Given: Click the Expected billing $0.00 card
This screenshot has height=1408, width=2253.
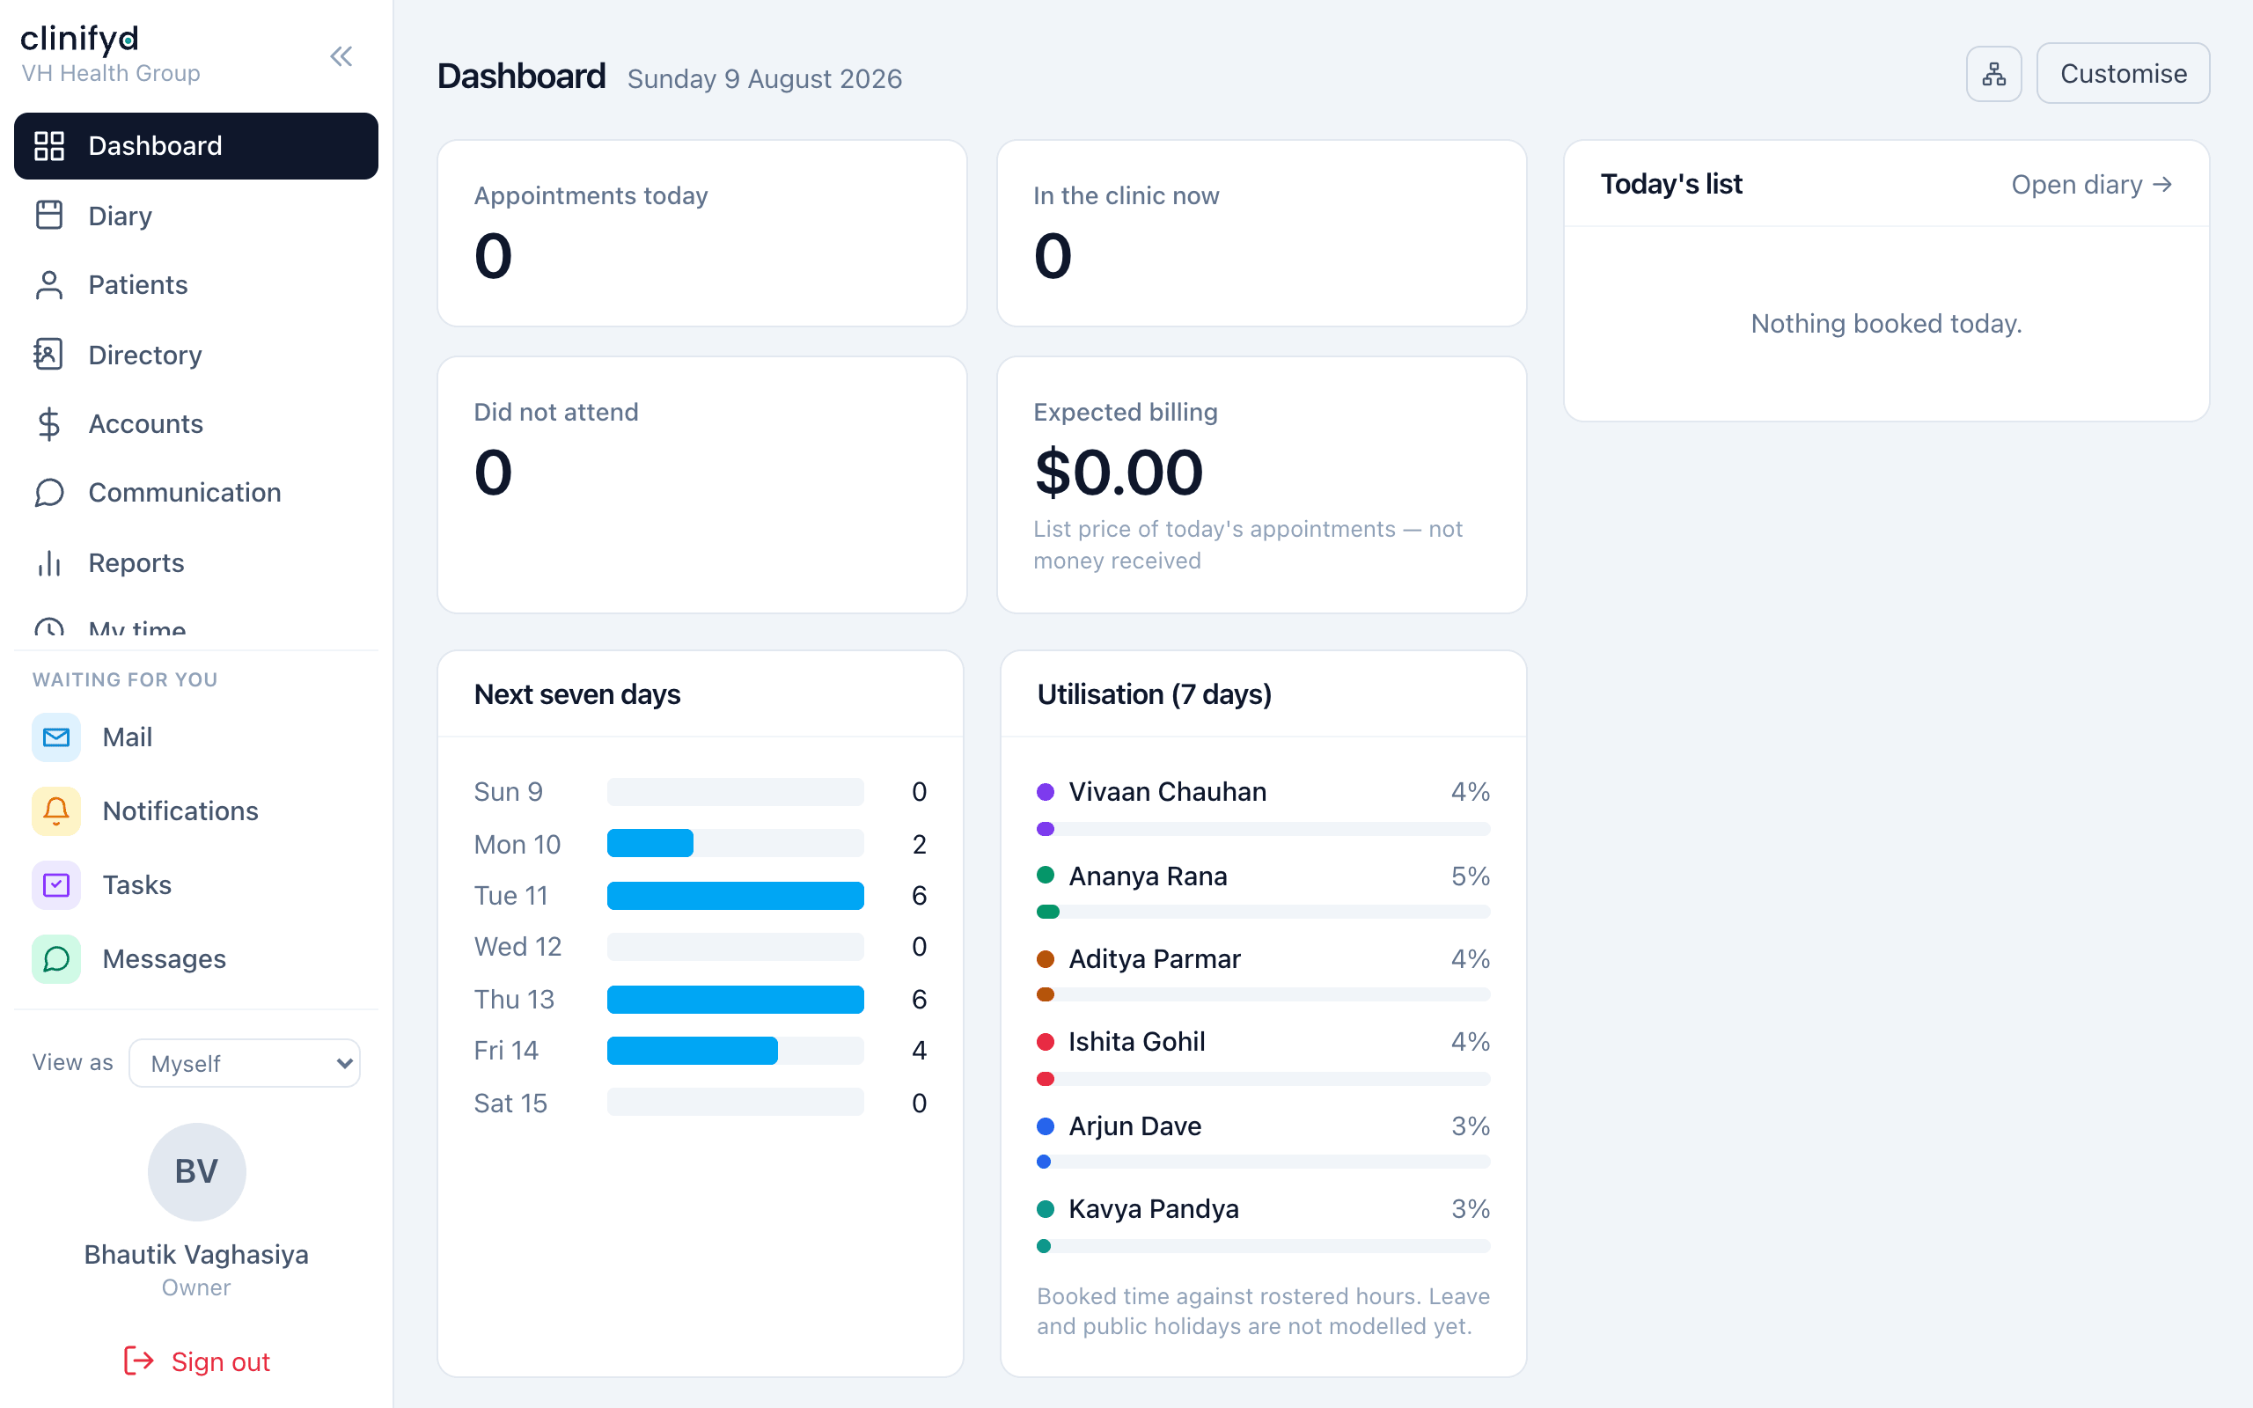Looking at the screenshot, I should tap(1261, 484).
